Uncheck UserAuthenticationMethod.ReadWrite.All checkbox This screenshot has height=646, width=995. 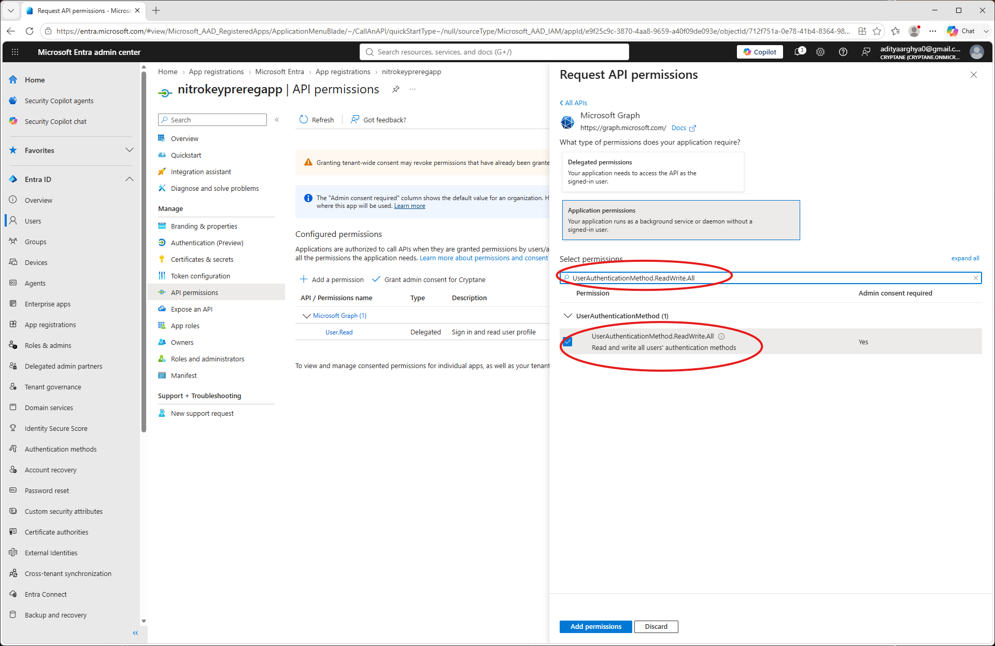(x=567, y=342)
